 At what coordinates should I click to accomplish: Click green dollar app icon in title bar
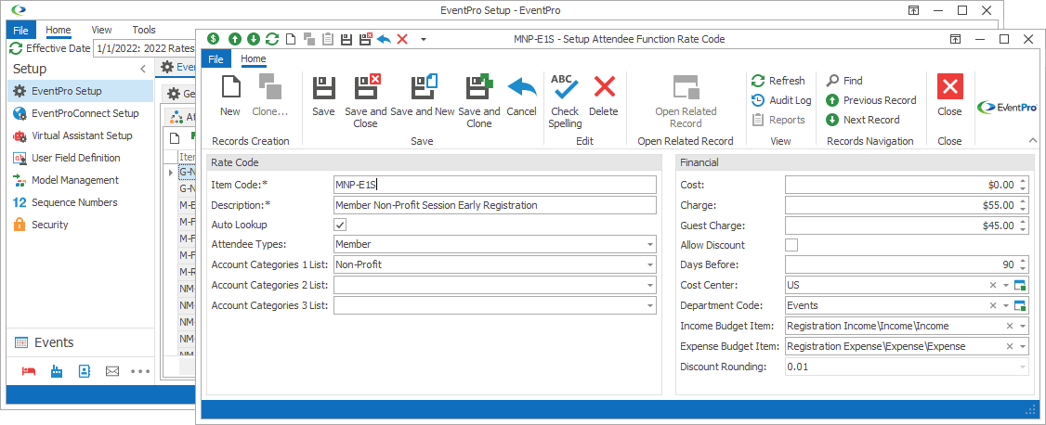(x=213, y=39)
